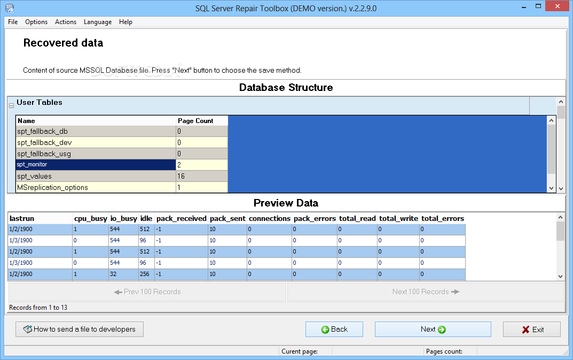Select the spt_fallback_usg table row
Screen dimensions: 573x360
(122, 154)
